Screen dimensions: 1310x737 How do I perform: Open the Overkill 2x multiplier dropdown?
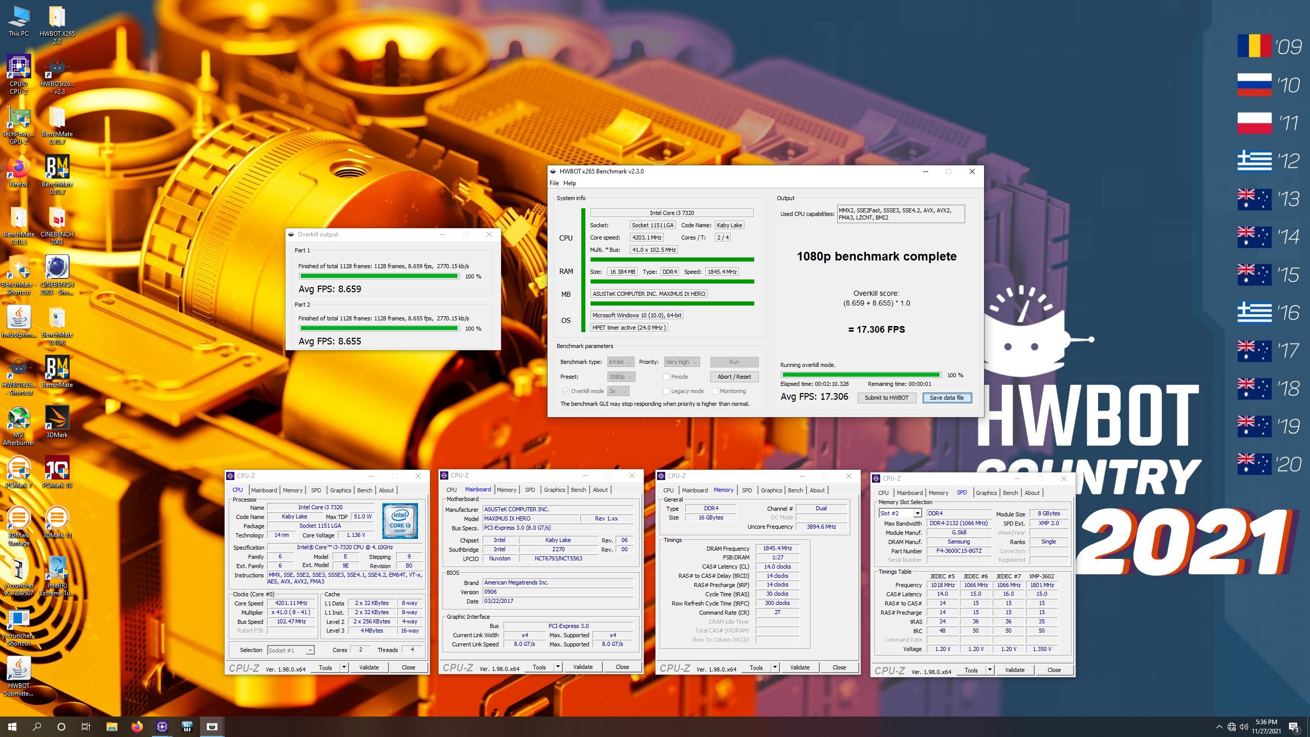coord(618,391)
